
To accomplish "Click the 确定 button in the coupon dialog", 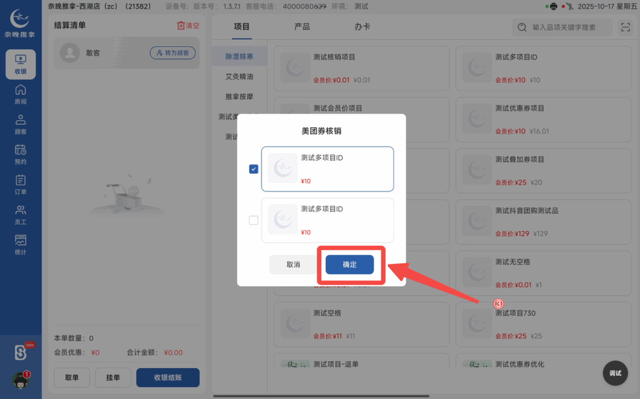I will point(350,264).
